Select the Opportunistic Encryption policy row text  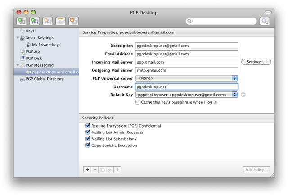114,146
